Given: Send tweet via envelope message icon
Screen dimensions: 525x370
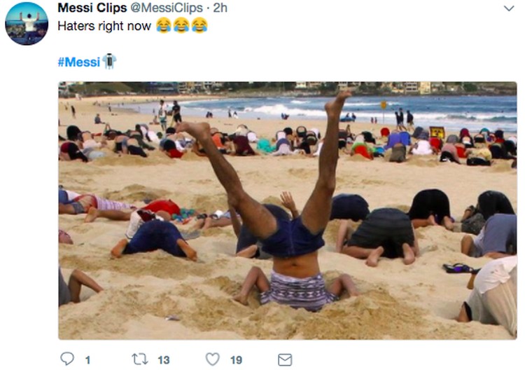Looking at the screenshot, I should [x=285, y=359].
